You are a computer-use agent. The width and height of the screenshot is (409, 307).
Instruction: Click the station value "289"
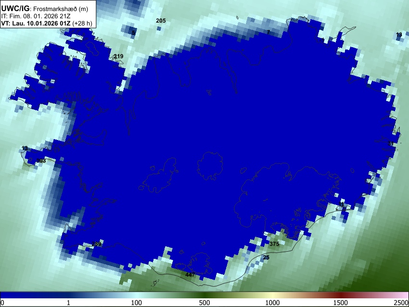[x=96, y=244]
